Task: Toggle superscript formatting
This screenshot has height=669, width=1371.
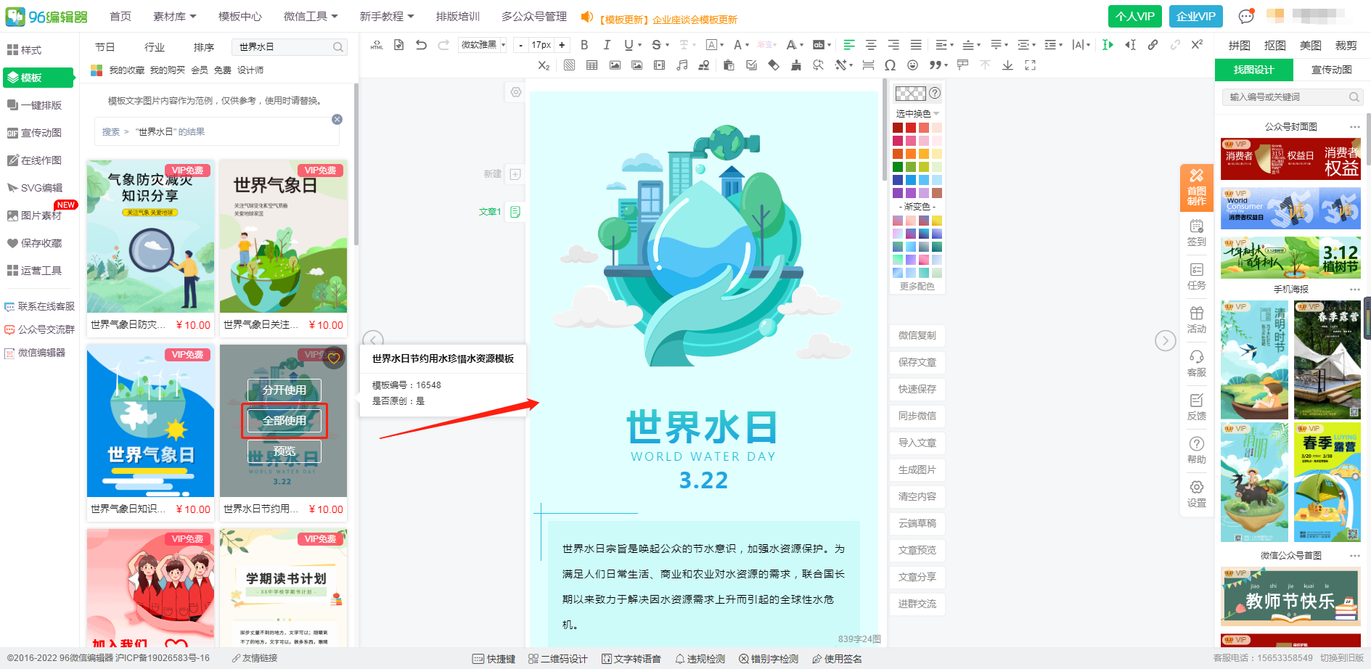Action: 1198,45
